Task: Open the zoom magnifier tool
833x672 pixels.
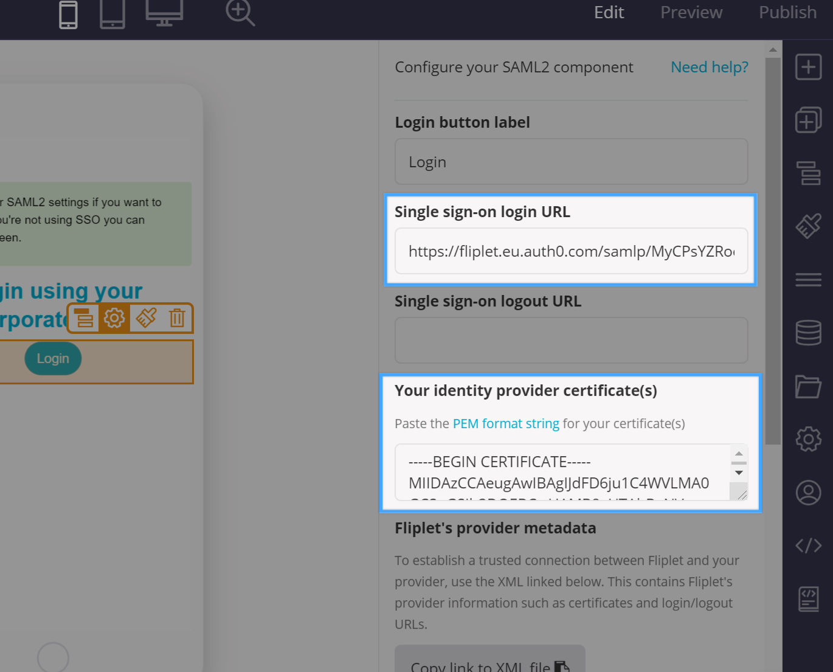Action: 240,13
